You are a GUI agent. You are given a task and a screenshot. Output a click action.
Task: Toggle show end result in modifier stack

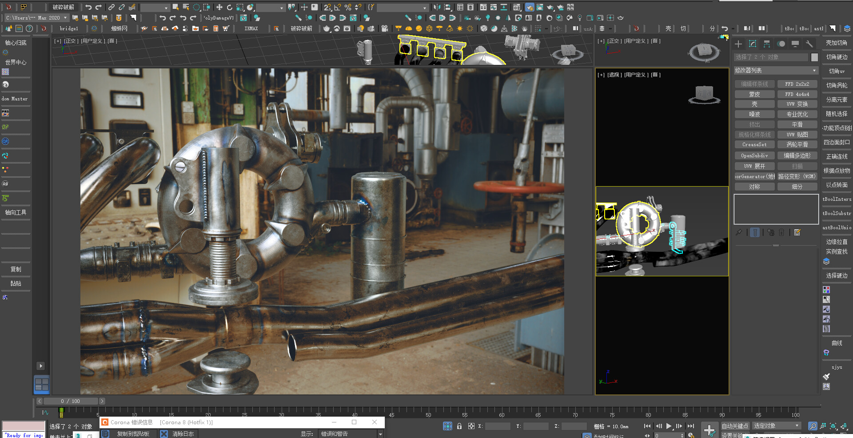pyautogui.click(x=755, y=232)
